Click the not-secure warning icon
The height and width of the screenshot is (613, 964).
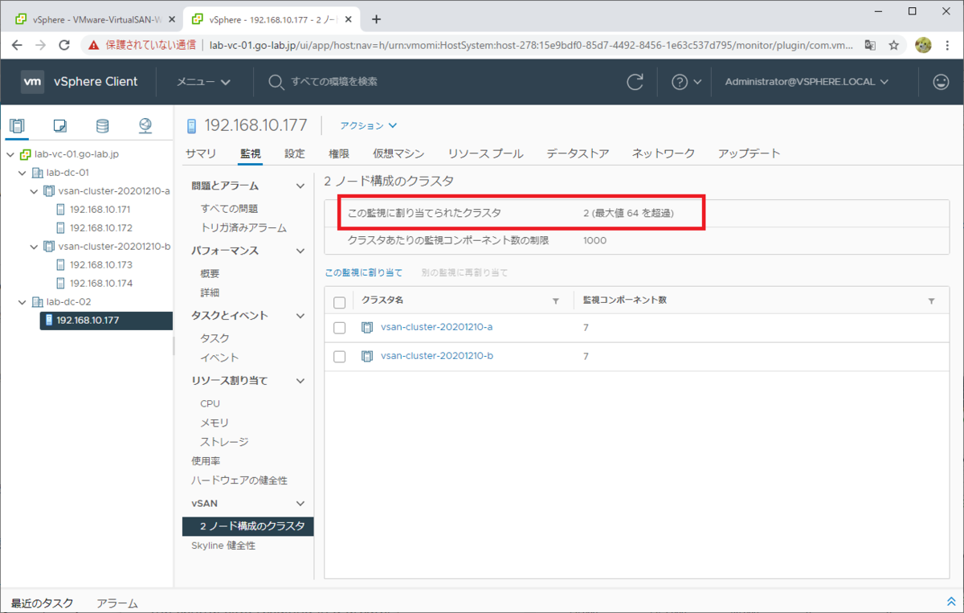click(94, 46)
